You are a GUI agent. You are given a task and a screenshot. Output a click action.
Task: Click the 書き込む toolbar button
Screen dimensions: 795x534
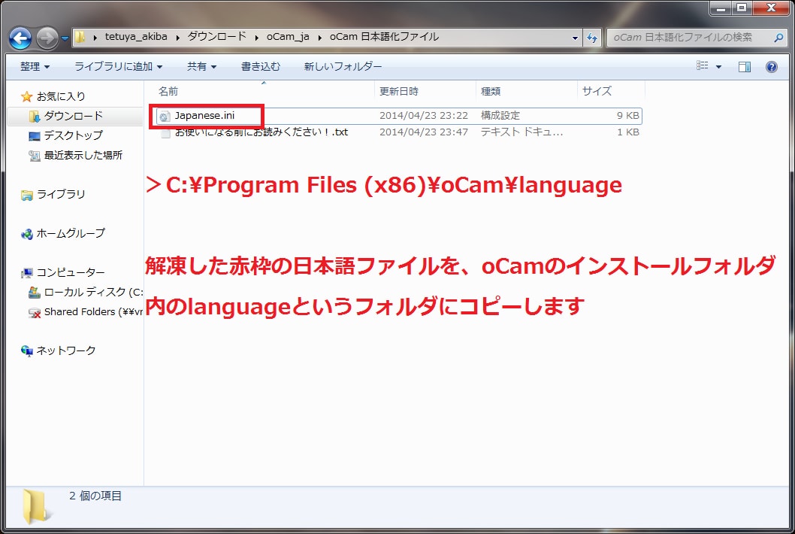point(260,66)
